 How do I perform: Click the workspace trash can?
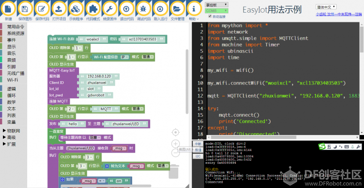tap(174, 172)
